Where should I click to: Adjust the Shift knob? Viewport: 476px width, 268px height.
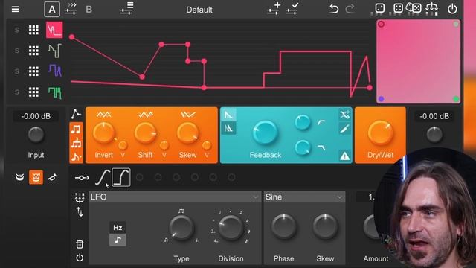(146, 133)
